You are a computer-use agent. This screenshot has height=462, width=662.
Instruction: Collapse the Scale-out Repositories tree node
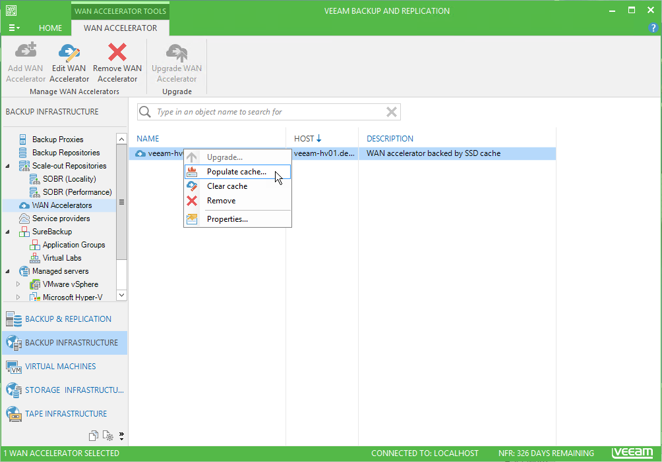[x=8, y=166]
